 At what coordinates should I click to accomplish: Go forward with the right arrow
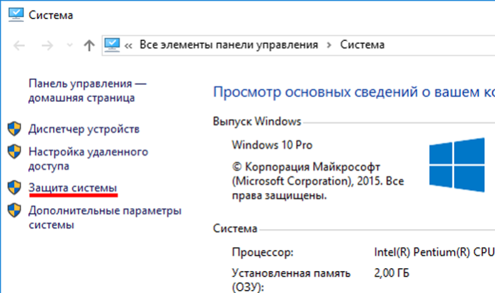47,46
